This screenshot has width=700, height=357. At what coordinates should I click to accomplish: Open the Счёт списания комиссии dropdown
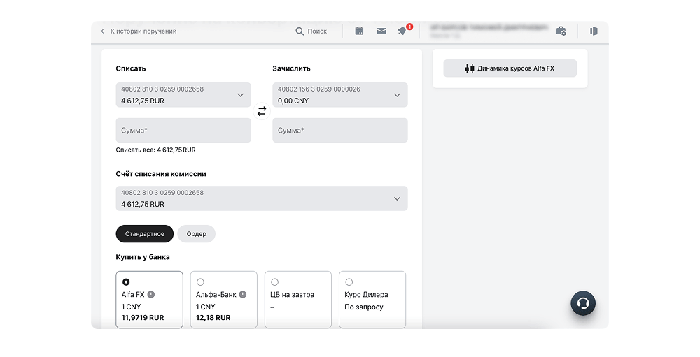pyautogui.click(x=262, y=198)
